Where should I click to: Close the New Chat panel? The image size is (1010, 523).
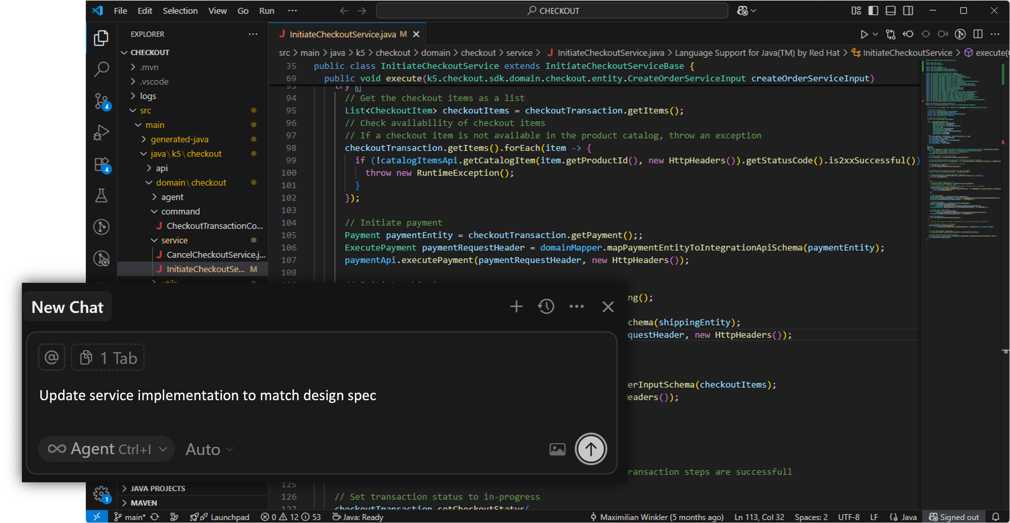pos(608,307)
